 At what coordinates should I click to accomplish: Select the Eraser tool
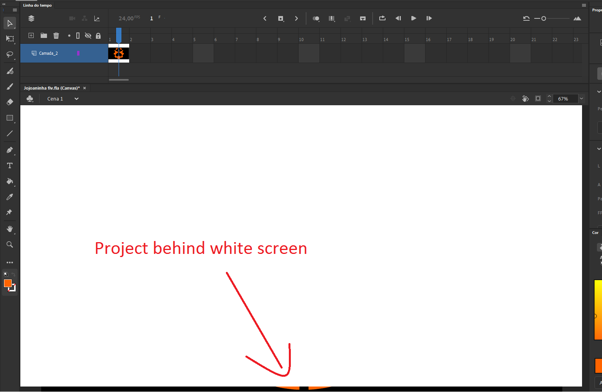10,102
